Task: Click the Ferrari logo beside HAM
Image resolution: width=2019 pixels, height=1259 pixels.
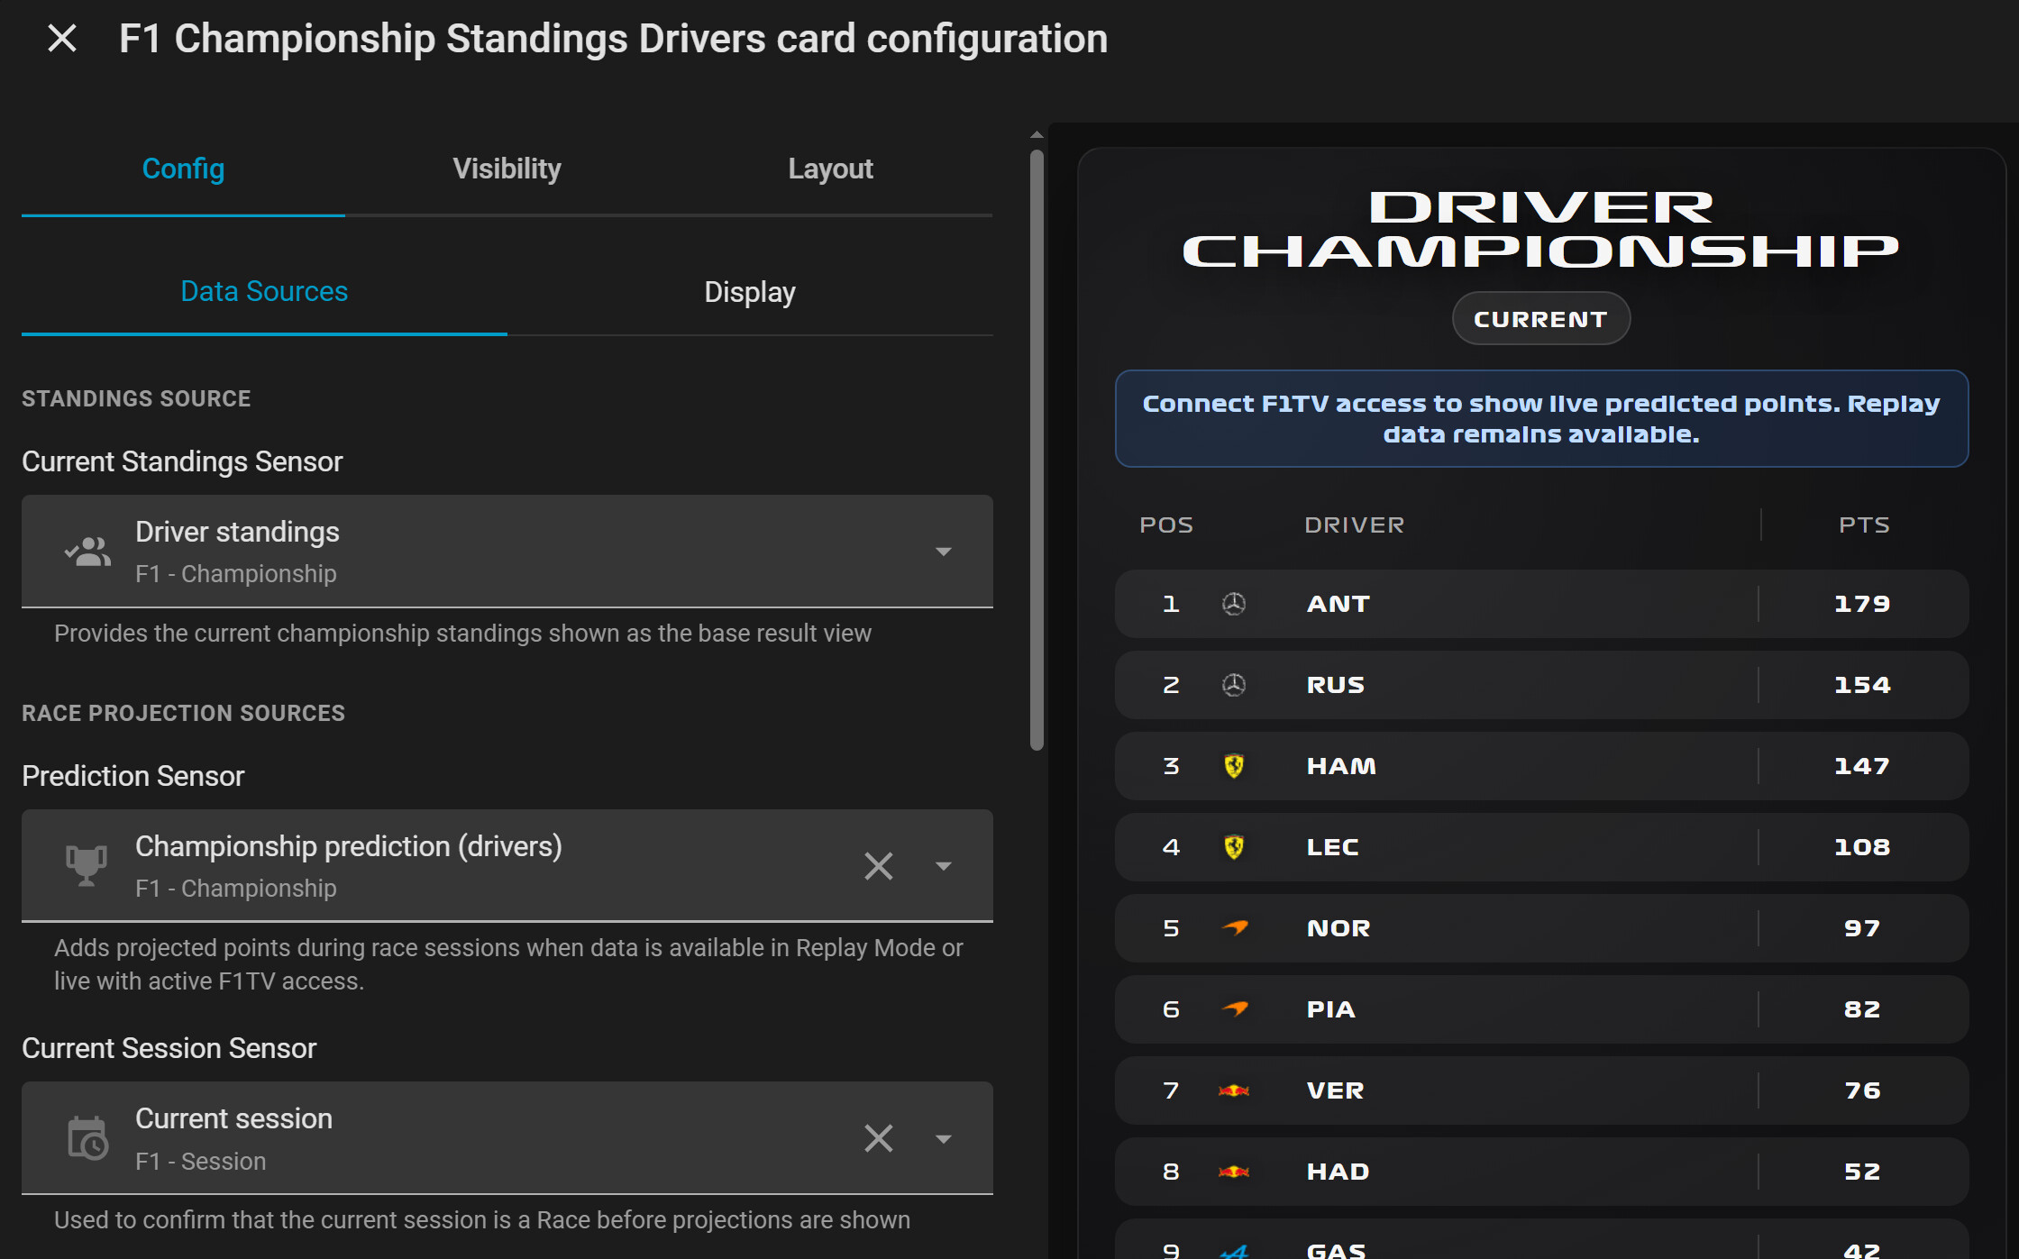Action: 1234,766
